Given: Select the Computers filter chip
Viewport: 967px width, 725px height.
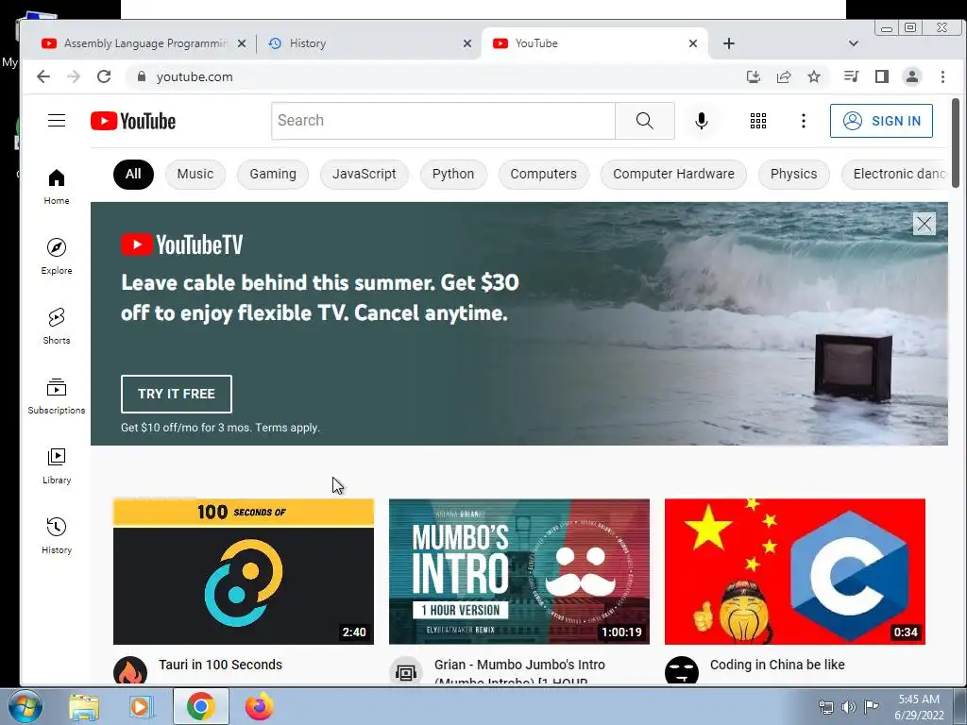Looking at the screenshot, I should [543, 175].
